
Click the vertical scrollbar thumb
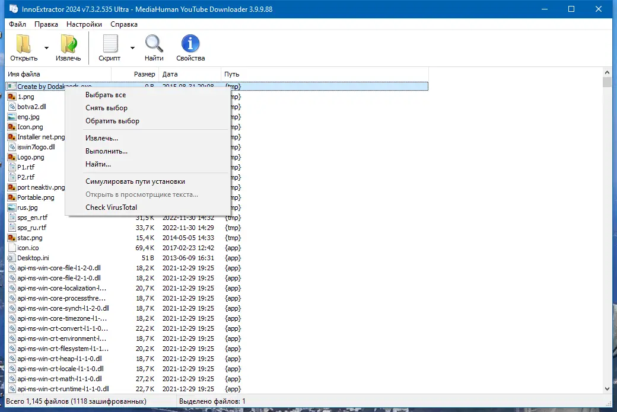tap(607, 82)
